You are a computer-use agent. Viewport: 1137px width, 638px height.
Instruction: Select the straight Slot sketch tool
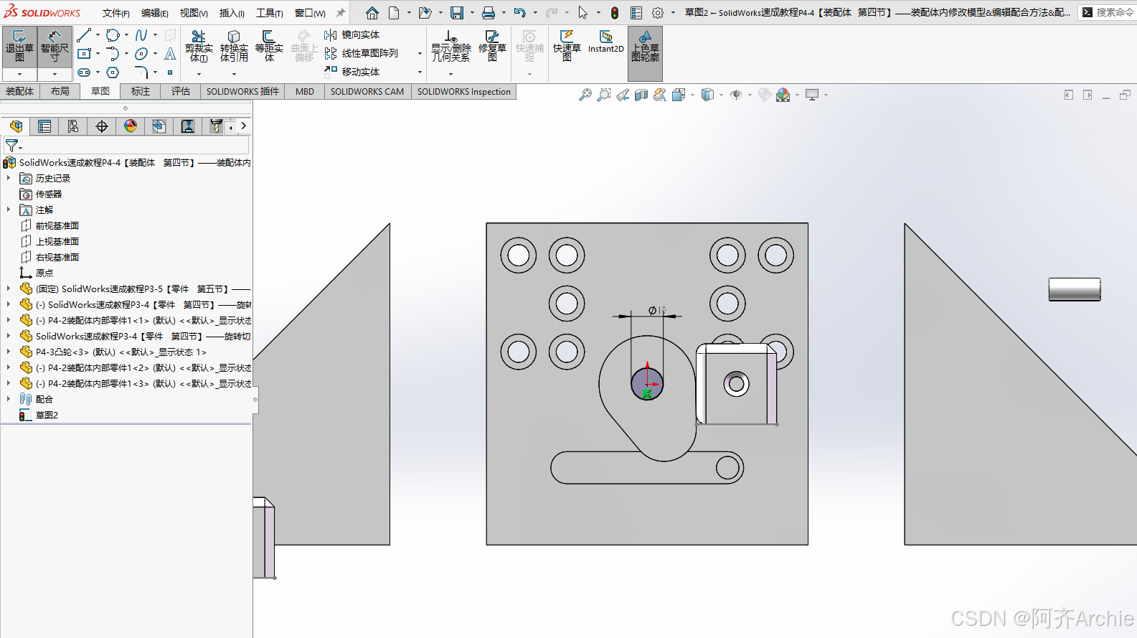pos(84,72)
